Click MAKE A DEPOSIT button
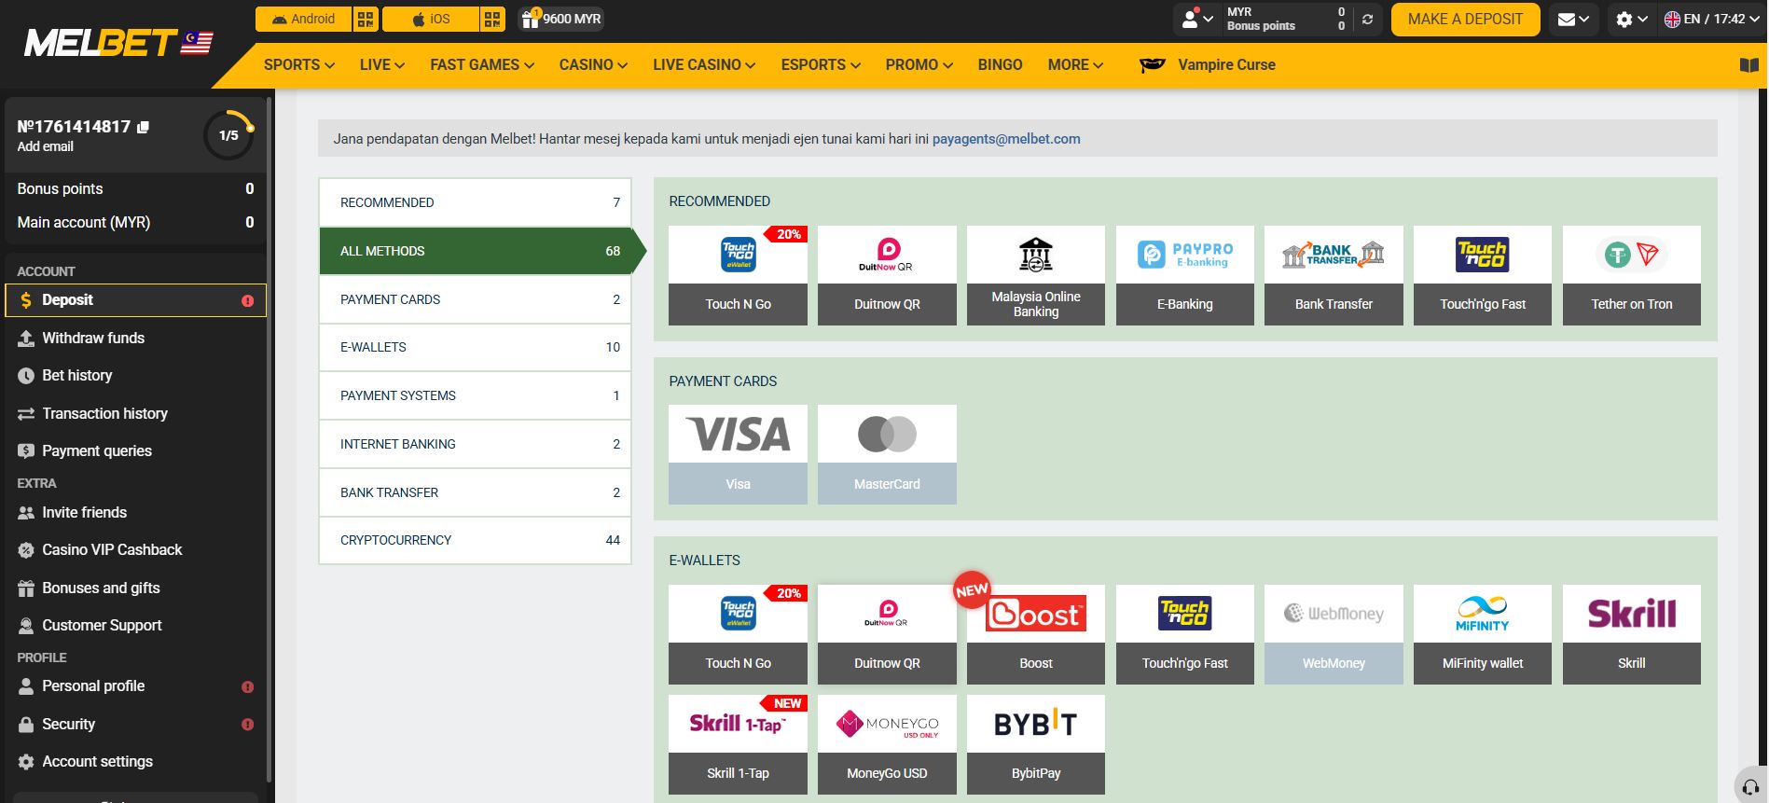 click(x=1465, y=20)
